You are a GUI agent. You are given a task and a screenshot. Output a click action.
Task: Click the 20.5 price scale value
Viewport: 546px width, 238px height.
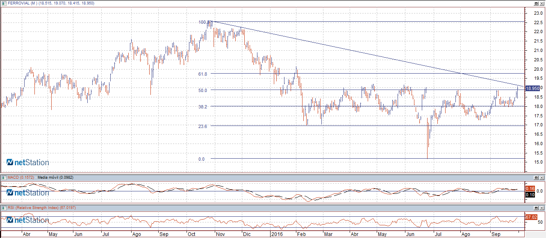pos(538,60)
